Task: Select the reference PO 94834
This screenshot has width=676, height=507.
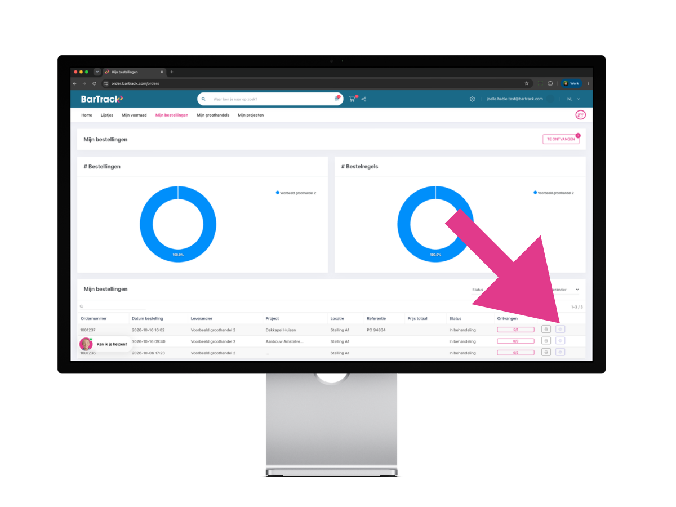Action: coord(376,330)
